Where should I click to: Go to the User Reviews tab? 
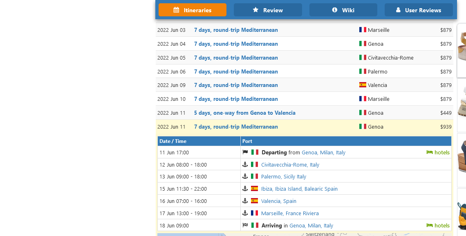point(418,10)
